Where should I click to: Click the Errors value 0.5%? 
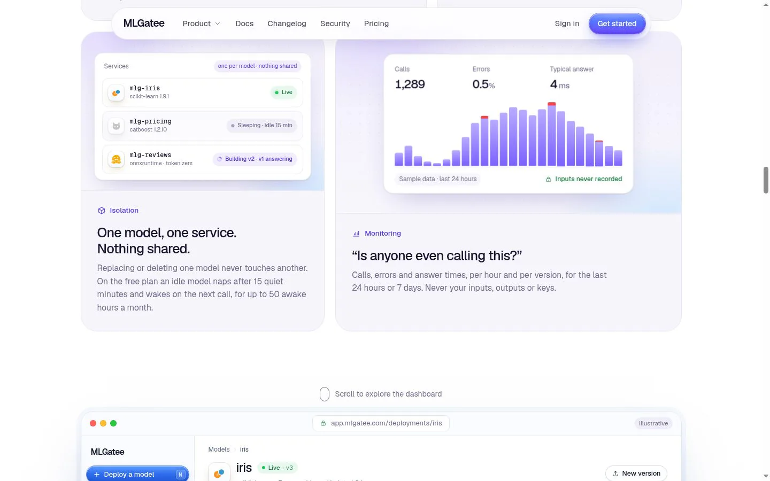point(483,84)
